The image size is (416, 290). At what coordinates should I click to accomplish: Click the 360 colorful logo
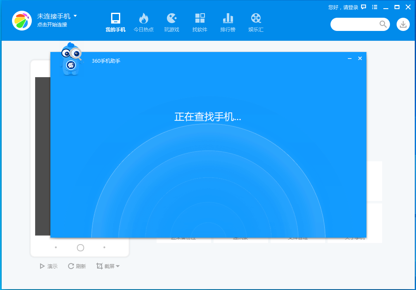(21, 20)
